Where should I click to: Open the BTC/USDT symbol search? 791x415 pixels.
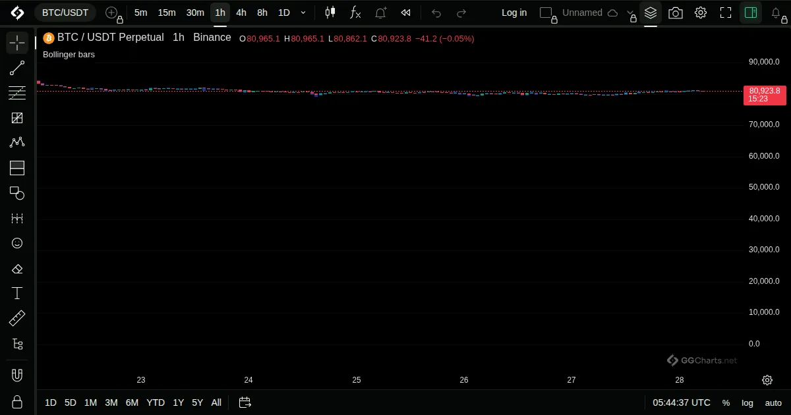pyautogui.click(x=65, y=13)
